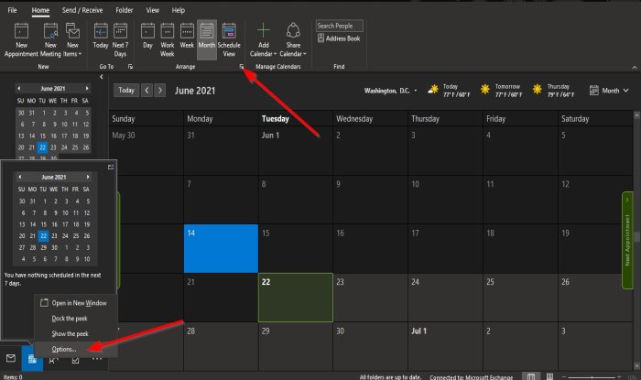Jump to Next Appointment tab
This screenshot has height=380, width=641.
(x=627, y=240)
